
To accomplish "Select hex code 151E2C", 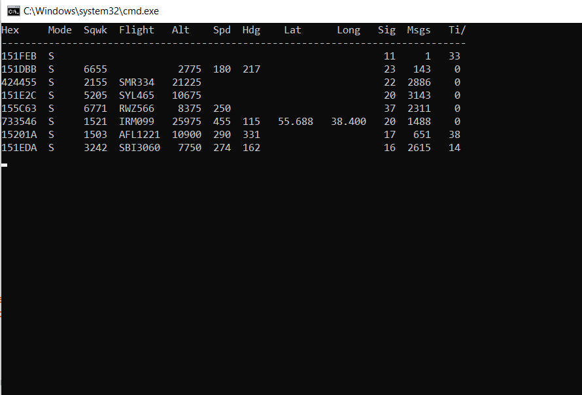I will click(x=19, y=95).
